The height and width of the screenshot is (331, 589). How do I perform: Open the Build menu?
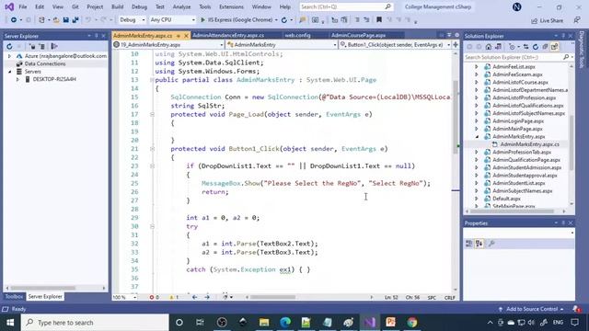pyautogui.click(x=117, y=6)
